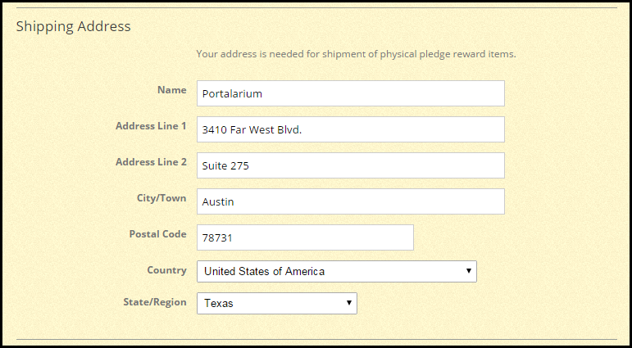Image resolution: width=632 pixels, height=348 pixels.
Task: Open the State/Region dropdown showing Texas
Action: click(277, 303)
